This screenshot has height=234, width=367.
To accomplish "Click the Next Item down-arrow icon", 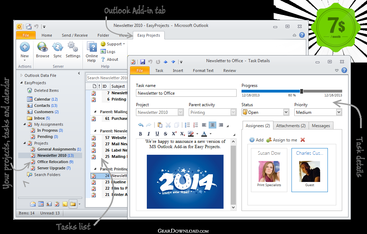I will point(173,62).
